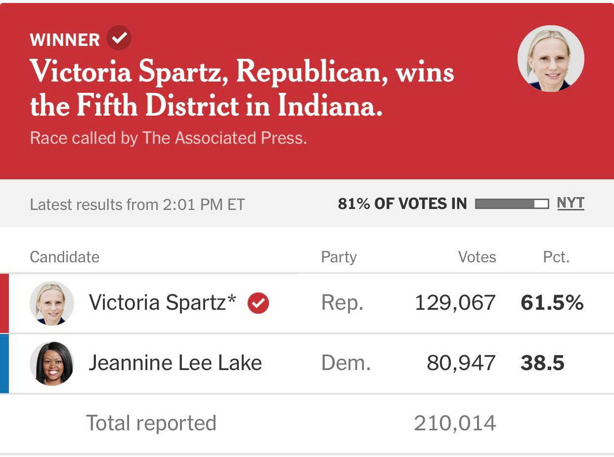
Task: Click the votes-in progress bar
Action: [512, 204]
